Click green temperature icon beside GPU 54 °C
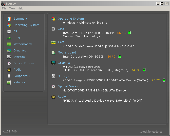This screenshot has height=136, width=170. point(144,70)
